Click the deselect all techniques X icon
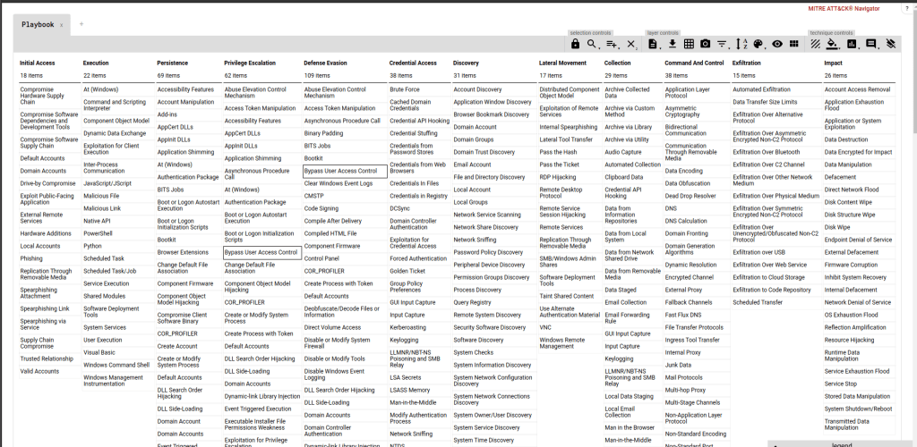Image resolution: width=917 pixels, height=447 pixels. [631, 44]
